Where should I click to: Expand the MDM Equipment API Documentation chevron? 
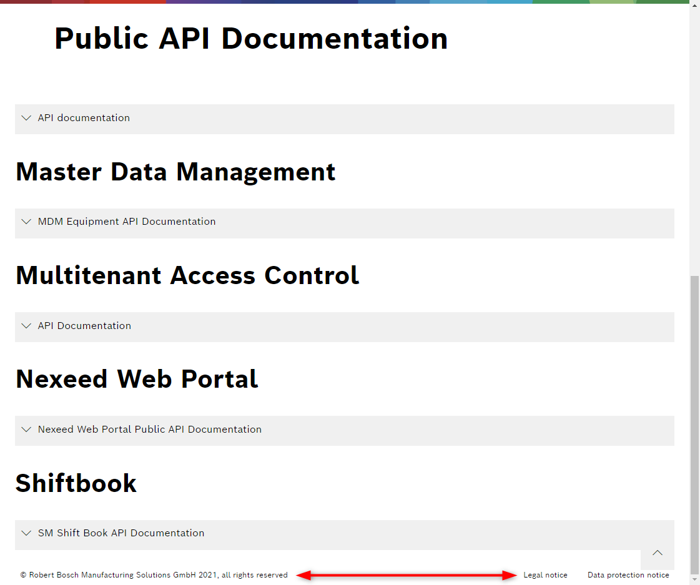coord(26,222)
